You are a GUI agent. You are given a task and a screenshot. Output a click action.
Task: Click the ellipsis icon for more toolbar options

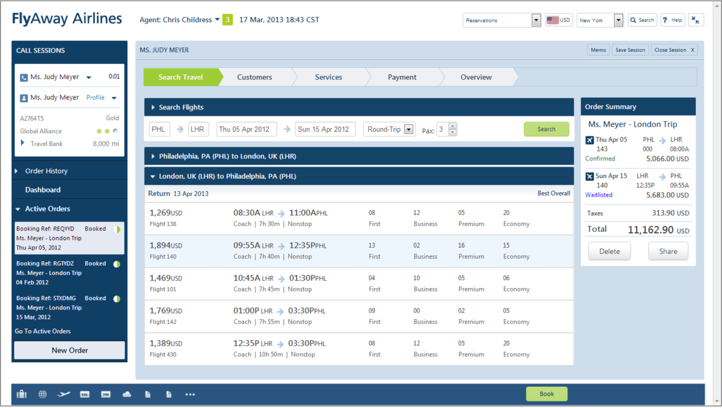(x=190, y=394)
